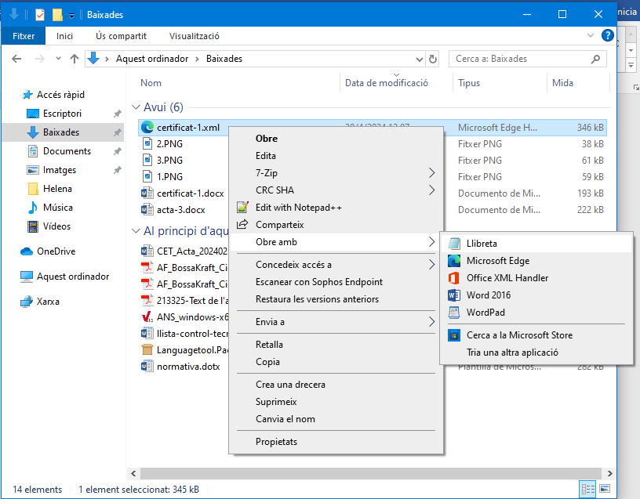Image resolution: width=640 pixels, height=499 pixels.
Task: Click the Notepad++ icon in context menu
Action: point(242,208)
